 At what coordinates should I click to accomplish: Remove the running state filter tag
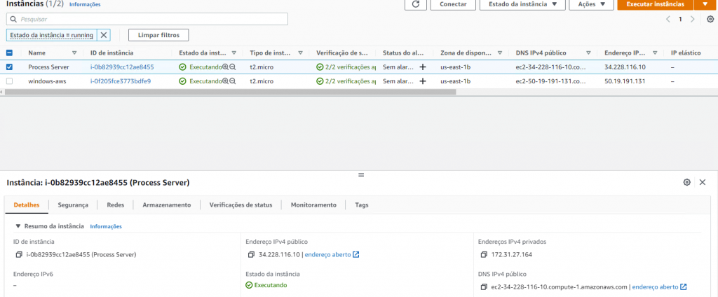click(104, 35)
